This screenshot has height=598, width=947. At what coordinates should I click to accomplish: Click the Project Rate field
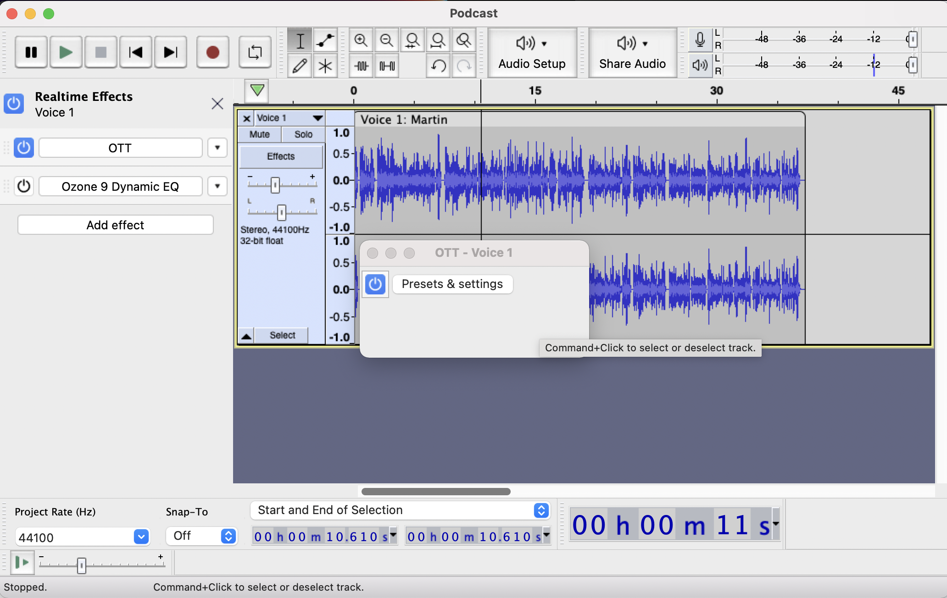point(83,537)
